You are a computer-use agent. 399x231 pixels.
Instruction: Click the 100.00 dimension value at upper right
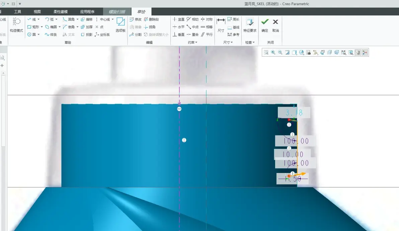coord(296,141)
